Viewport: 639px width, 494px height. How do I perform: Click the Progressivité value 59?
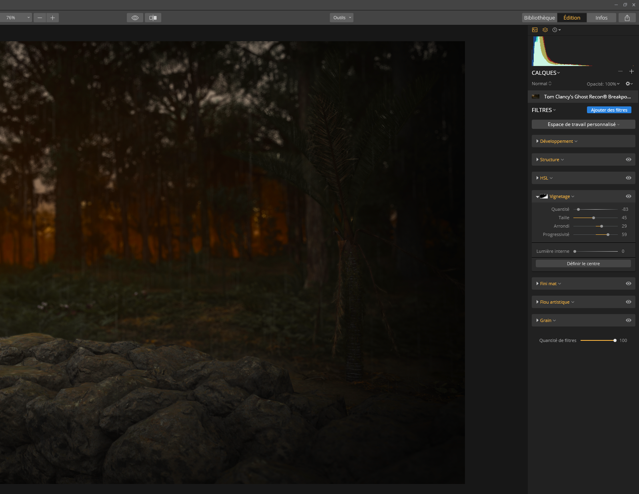624,234
